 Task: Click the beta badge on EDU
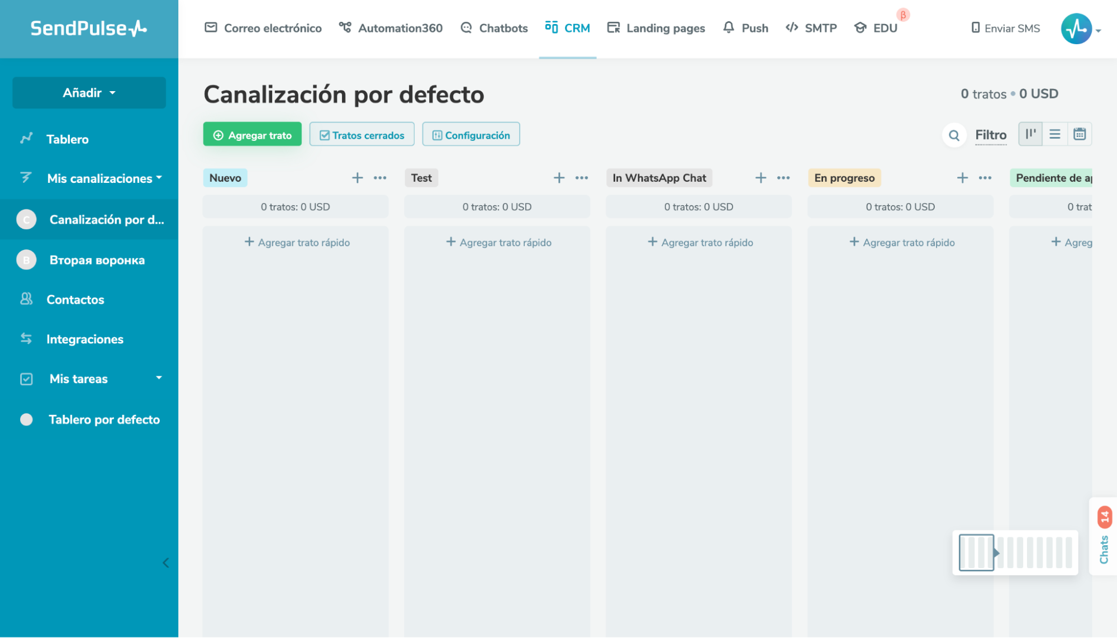tap(903, 15)
